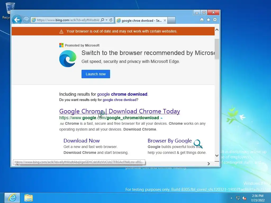
Task: Open the Download Now sublink
Action: click(x=82, y=141)
